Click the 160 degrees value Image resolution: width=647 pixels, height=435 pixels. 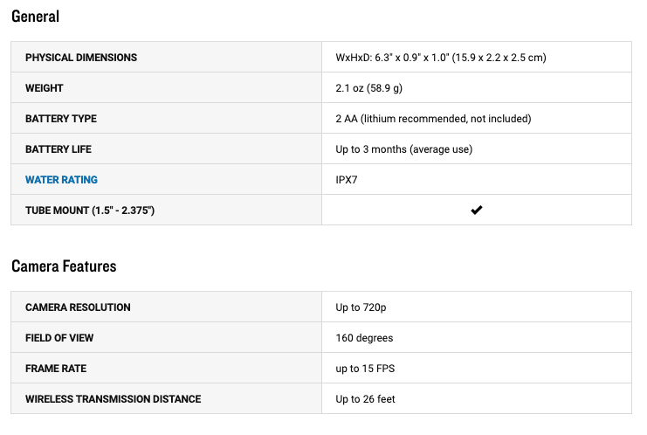364,338
